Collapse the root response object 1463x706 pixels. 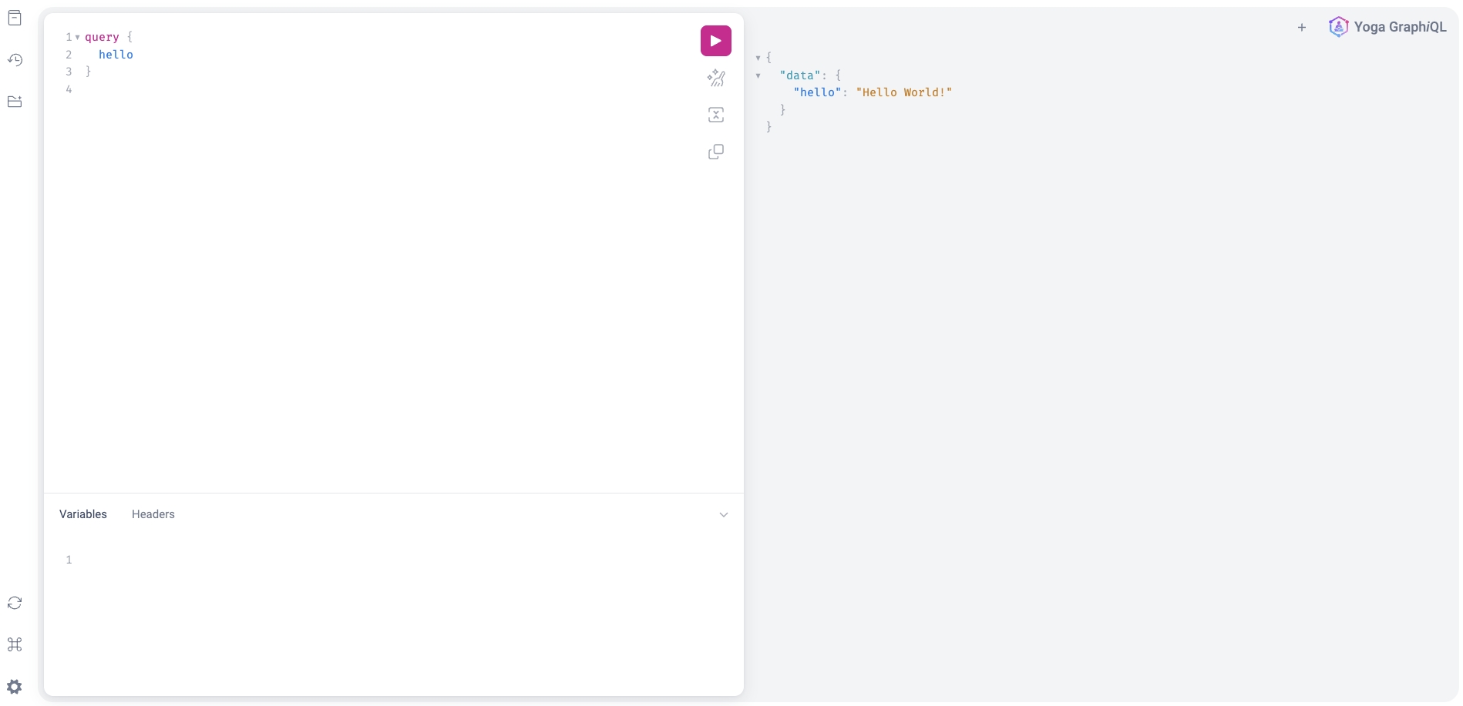coord(758,58)
